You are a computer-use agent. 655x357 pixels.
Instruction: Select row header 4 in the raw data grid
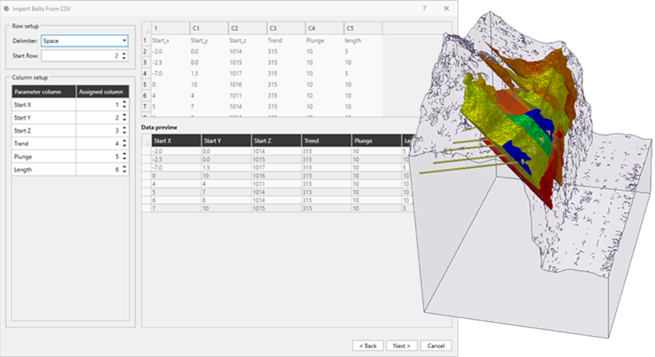point(145,73)
